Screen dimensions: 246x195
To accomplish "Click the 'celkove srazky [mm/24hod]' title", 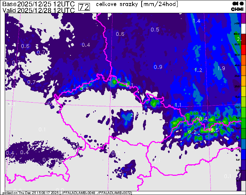I will 137,4.
